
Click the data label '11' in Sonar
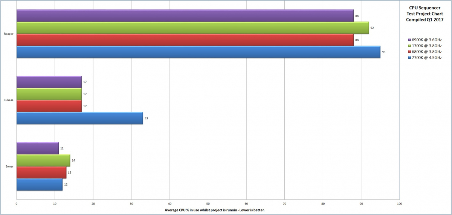coord(62,148)
